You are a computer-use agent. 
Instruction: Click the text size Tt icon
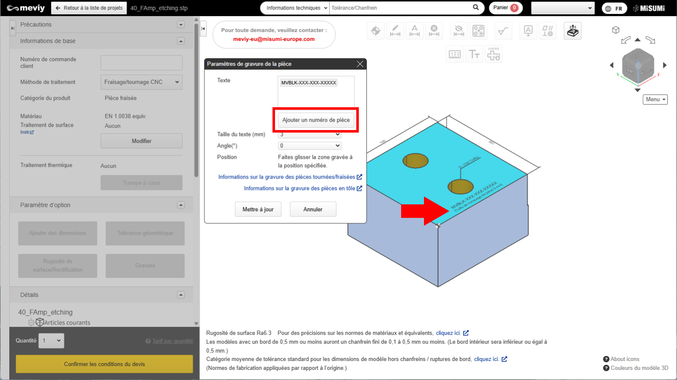point(474,54)
